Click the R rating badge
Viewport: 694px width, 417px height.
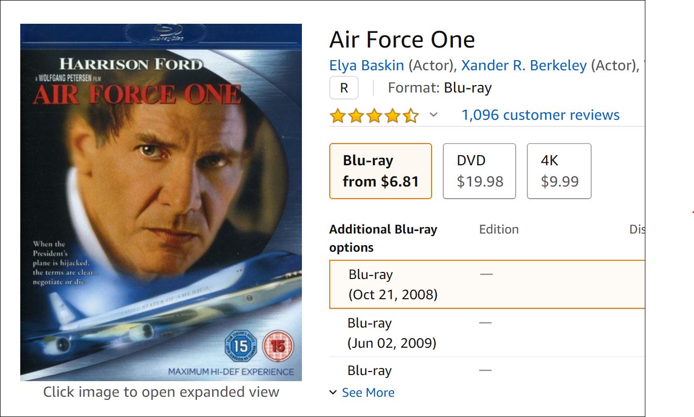(344, 88)
